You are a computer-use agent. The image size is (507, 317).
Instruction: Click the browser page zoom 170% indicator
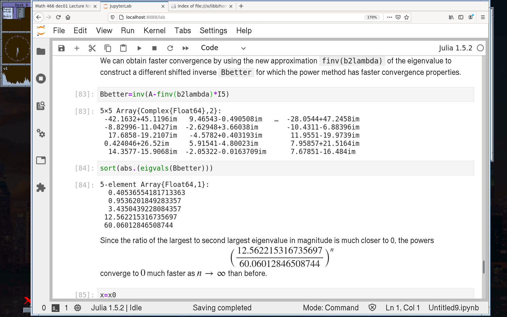(372, 17)
